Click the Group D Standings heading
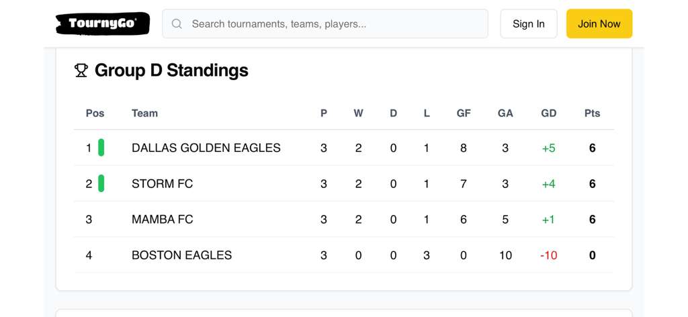688x317 pixels. point(171,71)
